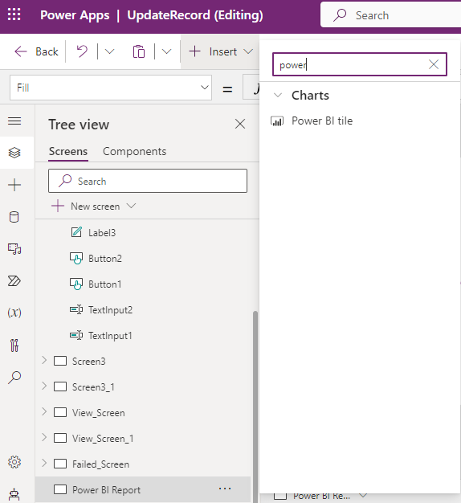Click the header Search box
Screen dimensions: 461x503
(x=390, y=15)
